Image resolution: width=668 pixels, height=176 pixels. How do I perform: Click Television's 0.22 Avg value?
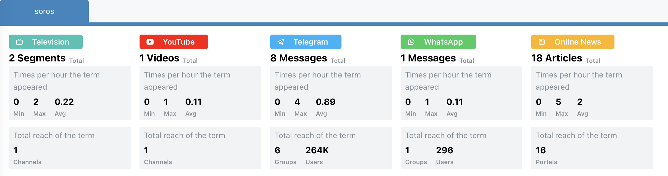pyautogui.click(x=64, y=102)
